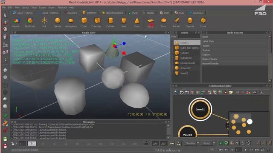Jump to the last frame button
Screen dimensions: 273x153
pos(257,150)
